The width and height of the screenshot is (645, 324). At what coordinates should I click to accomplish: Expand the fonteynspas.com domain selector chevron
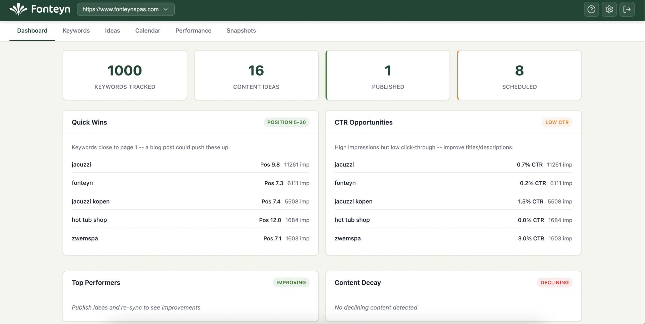[x=166, y=9]
